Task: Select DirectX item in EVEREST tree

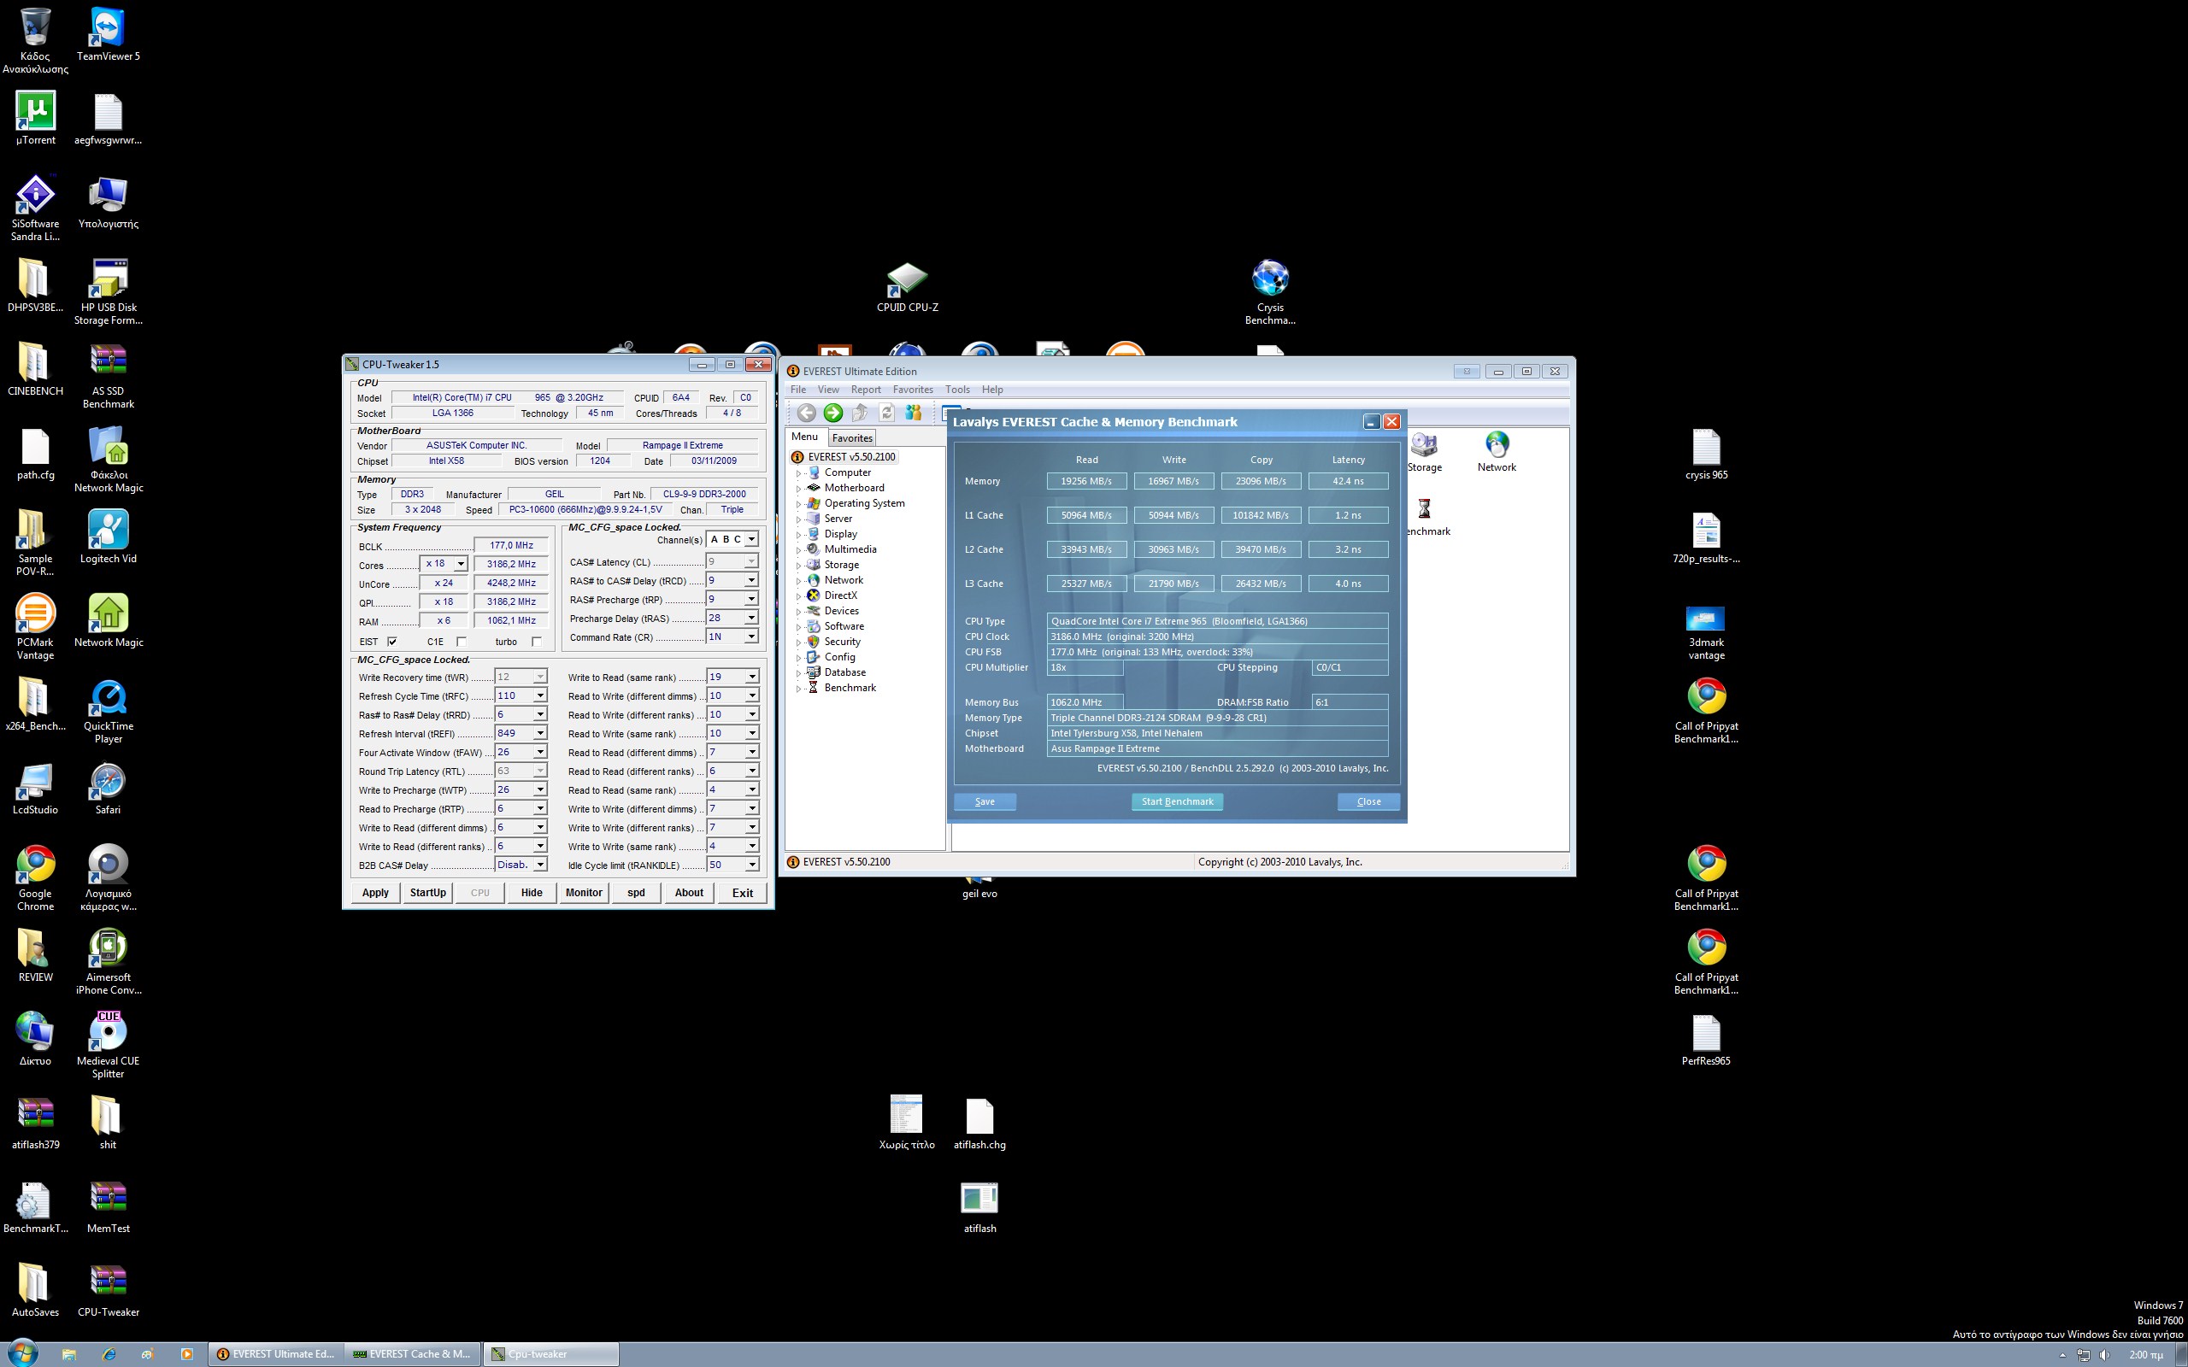Action: [840, 595]
